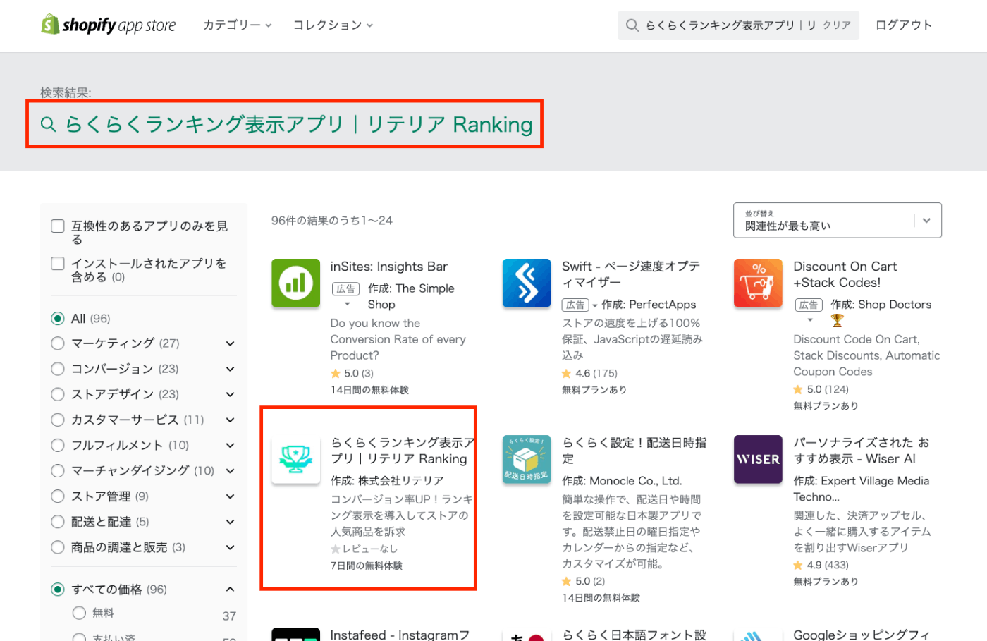Expand the 商品の調達と販売 subcategory chevron
Screen dimensions: 987x641
[230, 547]
